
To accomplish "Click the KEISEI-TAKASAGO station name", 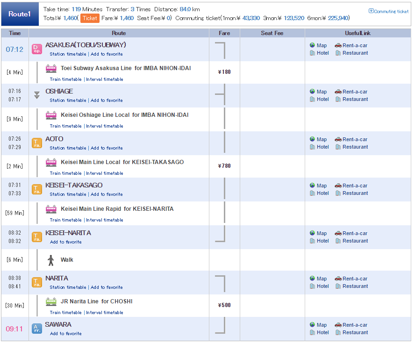I will coord(74,185).
